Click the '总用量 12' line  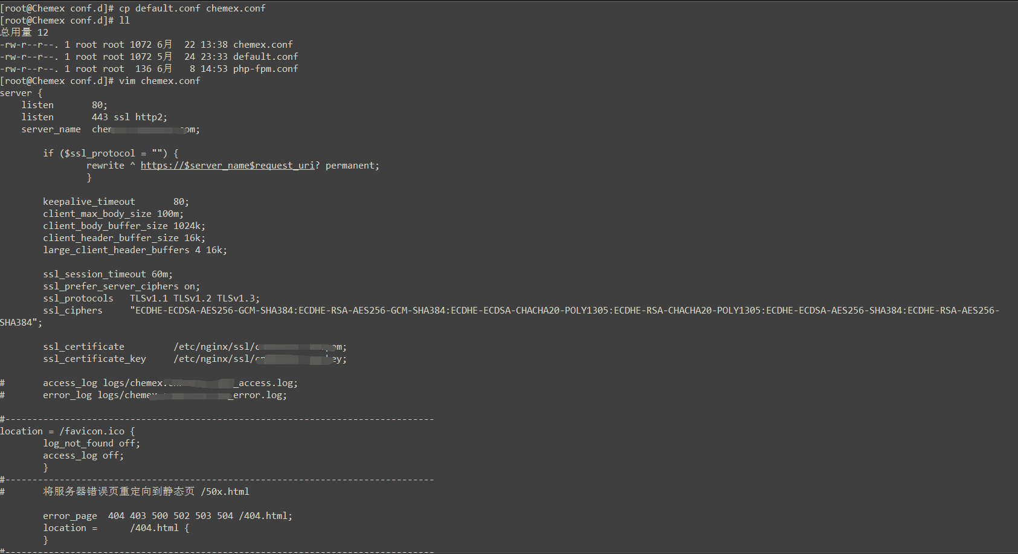tap(24, 33)
